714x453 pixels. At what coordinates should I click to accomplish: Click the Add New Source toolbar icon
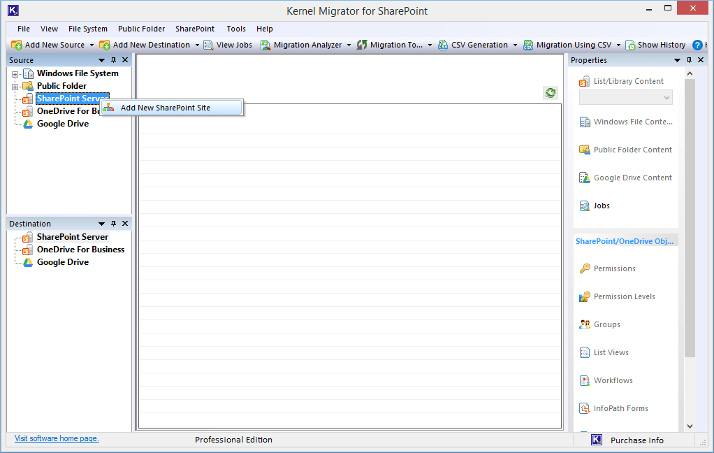coord(16,45)
